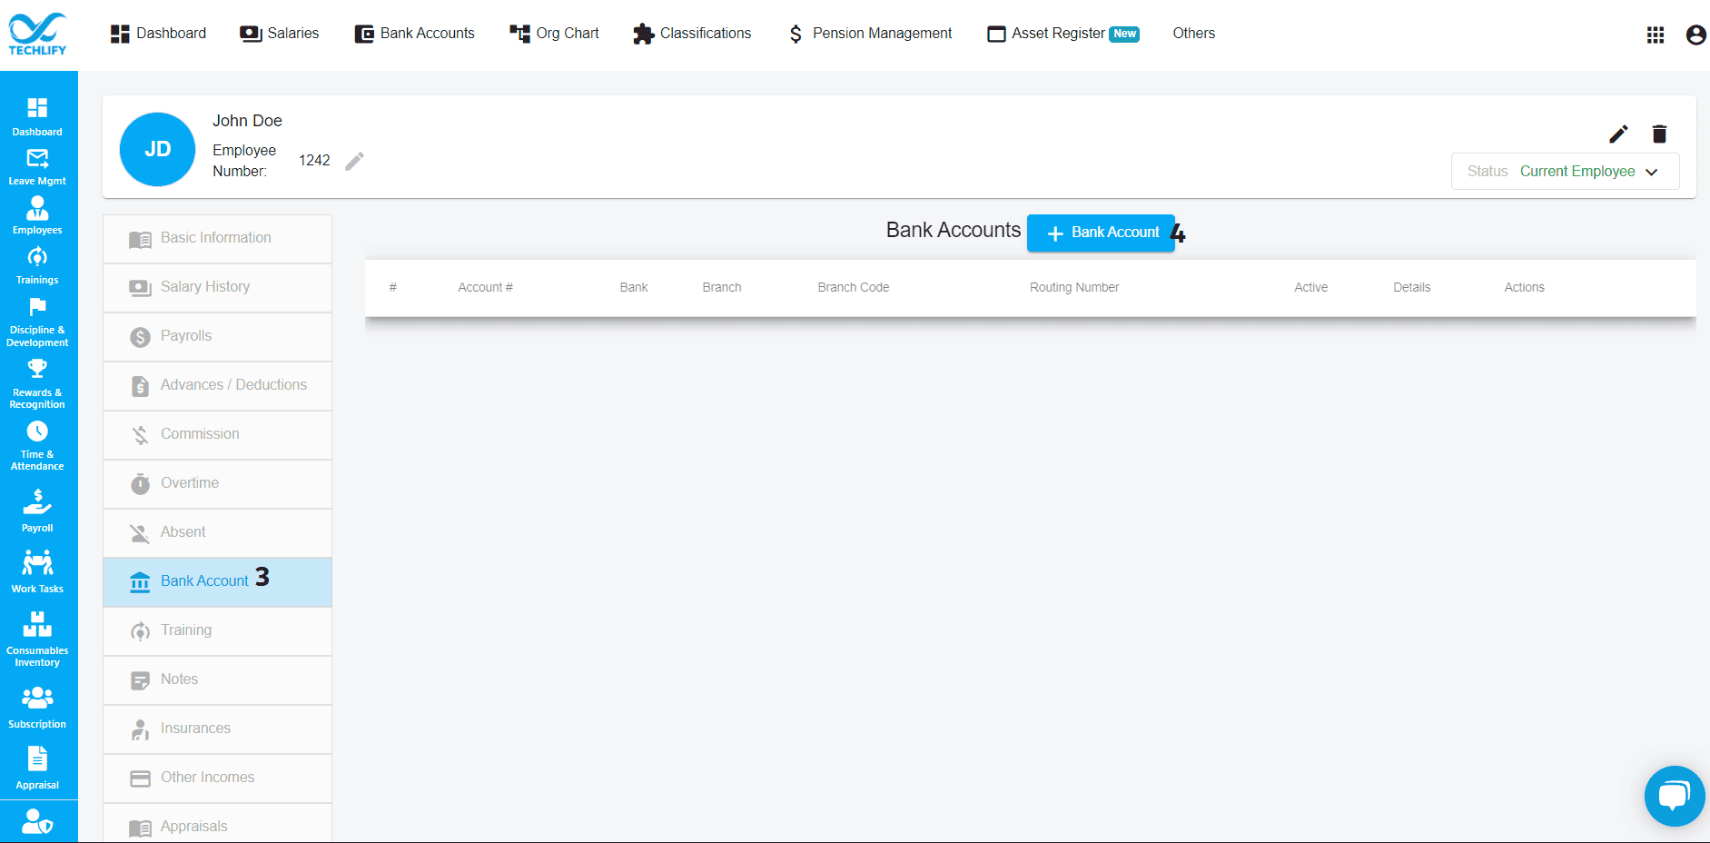Click the delete trash icon for the employee

(1659, 134)
